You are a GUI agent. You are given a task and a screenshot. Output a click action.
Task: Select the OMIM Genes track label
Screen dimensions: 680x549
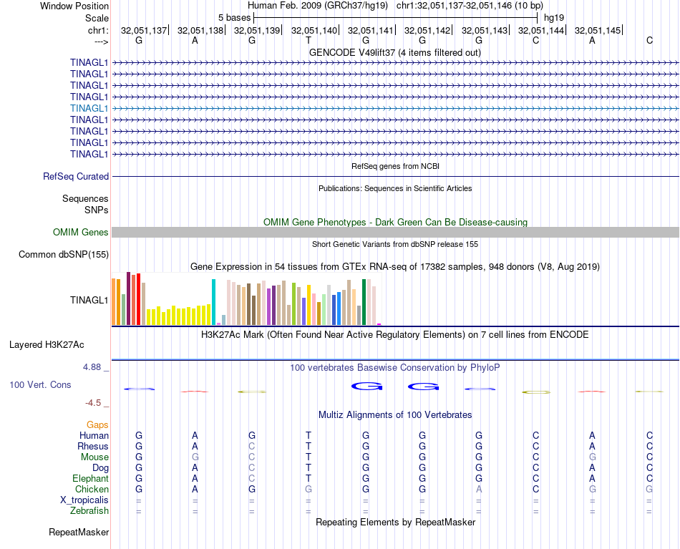tap(80, 233)
